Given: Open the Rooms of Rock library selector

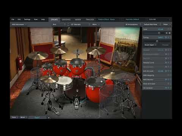Looking at the screenshot, I should [x=109, y=19].
